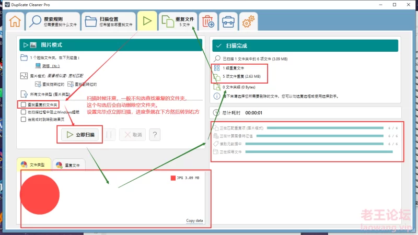The height and width of the screenshot is (235, 418).
Task: Go to the Home page icon
Action: tap(15, 21)
